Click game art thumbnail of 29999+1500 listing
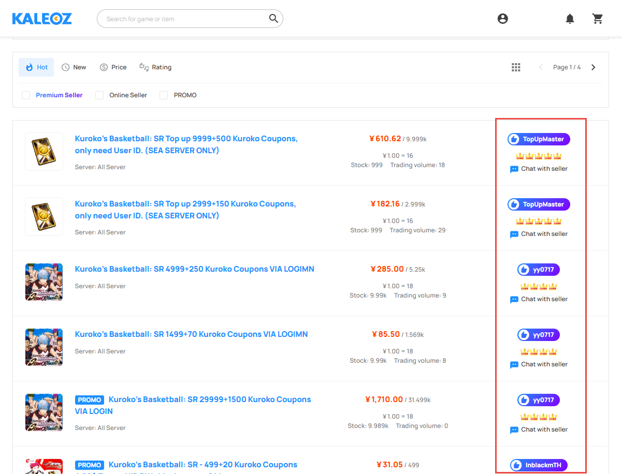The image size is (622, 474). click(x=44, y=412)
